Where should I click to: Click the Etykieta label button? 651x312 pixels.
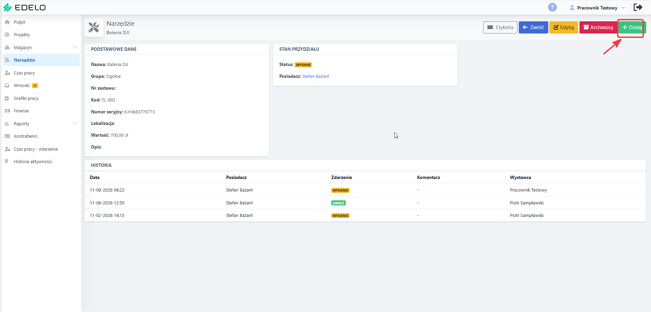[x=500, y=27]
